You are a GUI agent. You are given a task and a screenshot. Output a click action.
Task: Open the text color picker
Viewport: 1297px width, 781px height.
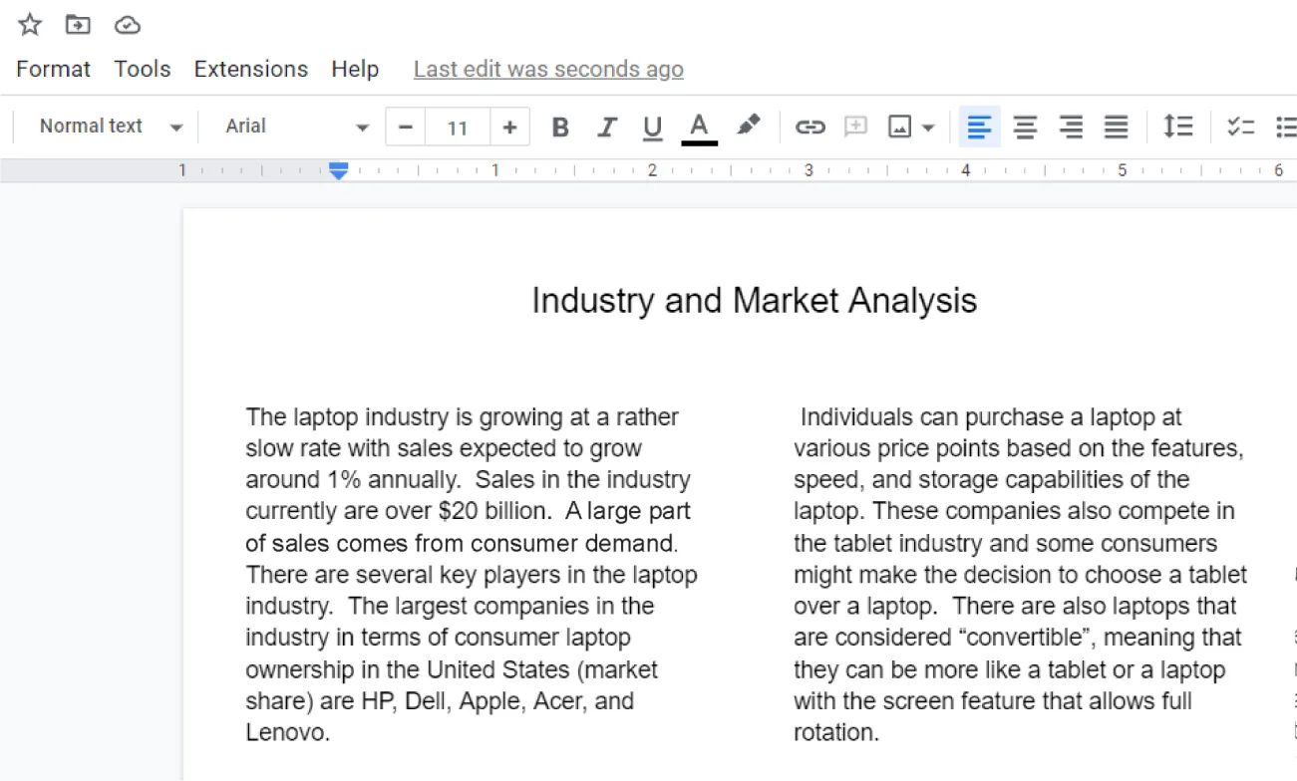[x=699, y=127]
